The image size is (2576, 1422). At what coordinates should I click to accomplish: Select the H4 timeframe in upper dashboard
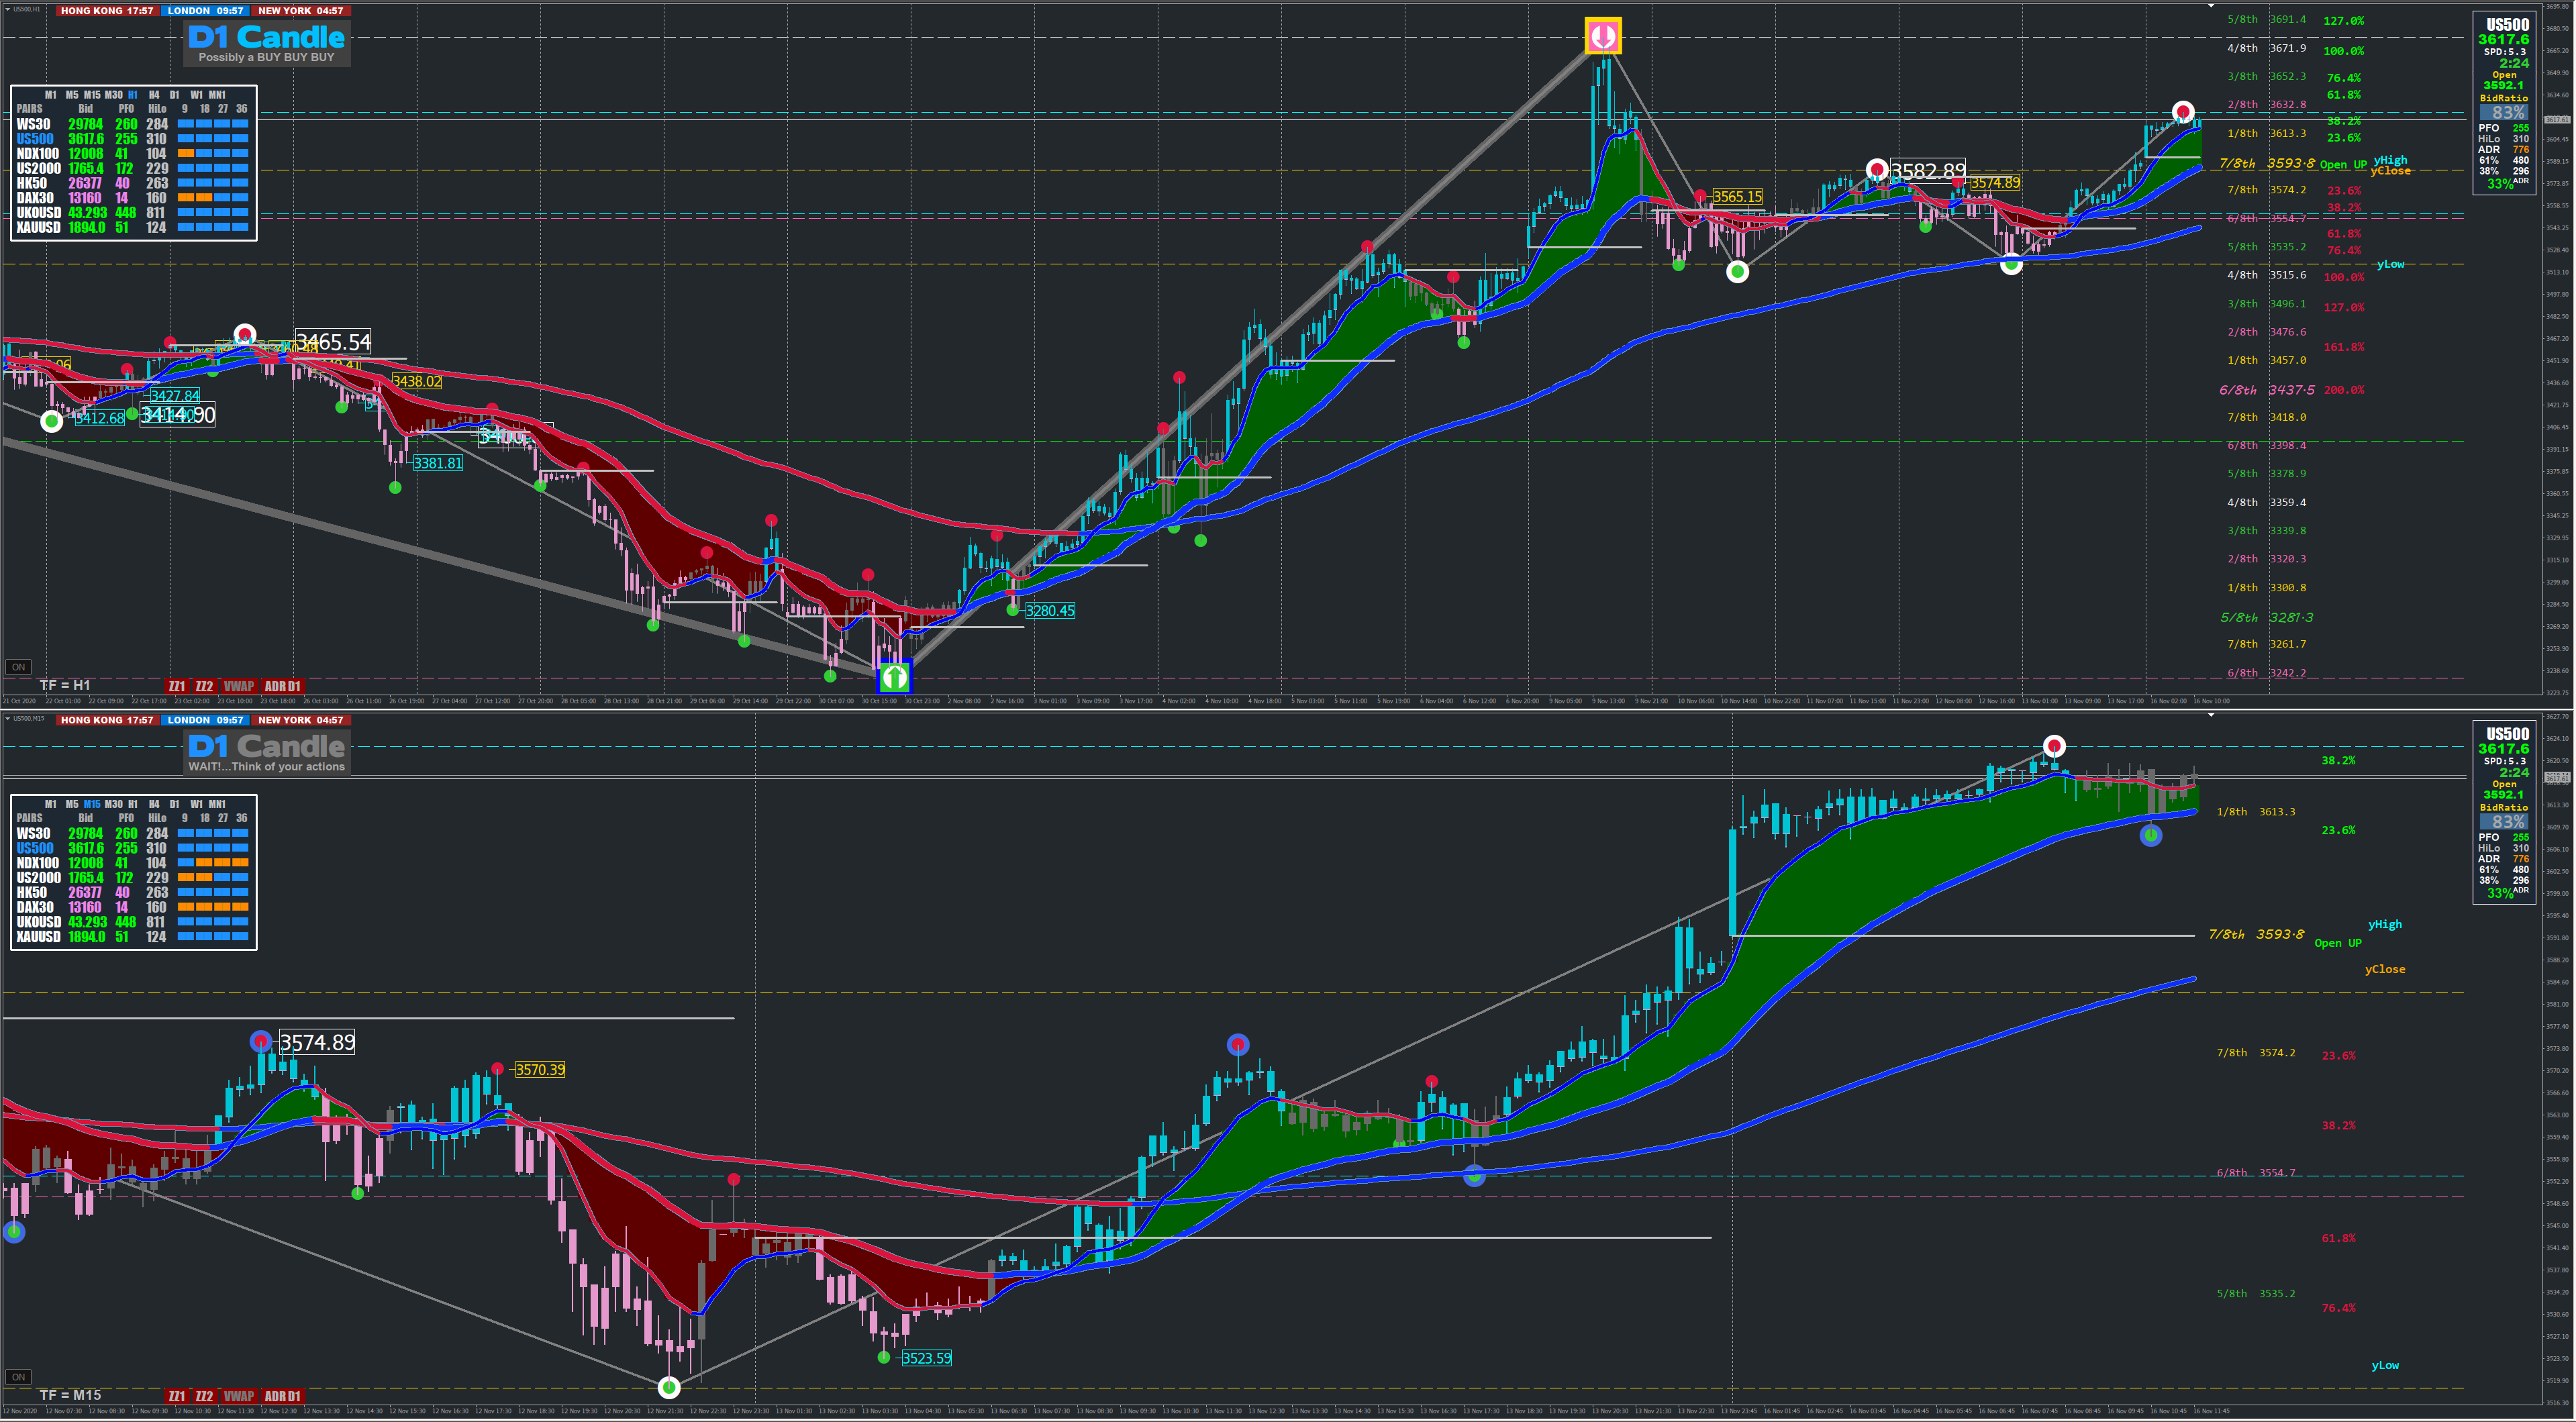coord(154,95)
